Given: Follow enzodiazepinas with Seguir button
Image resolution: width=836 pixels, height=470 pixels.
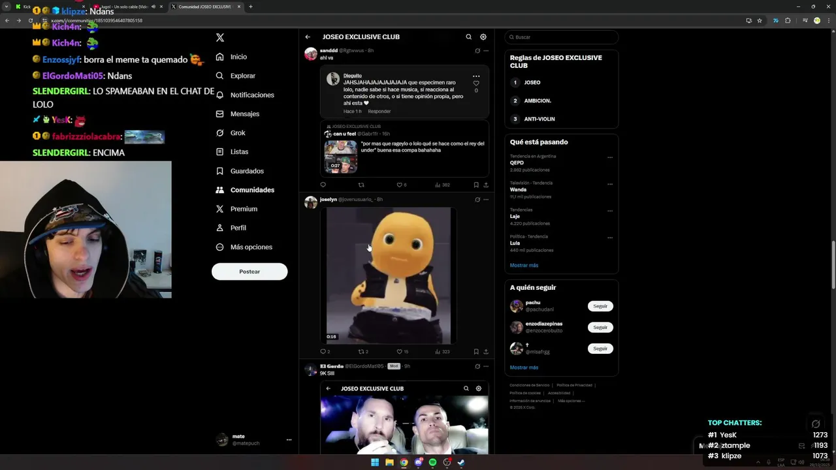Looking at the screenshot, I should click(x=600, y=327).
